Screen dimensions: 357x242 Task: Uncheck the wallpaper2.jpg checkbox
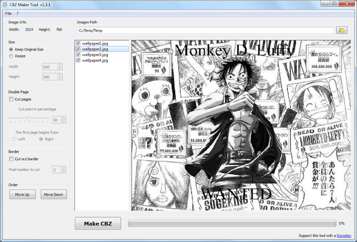[78, 49]
